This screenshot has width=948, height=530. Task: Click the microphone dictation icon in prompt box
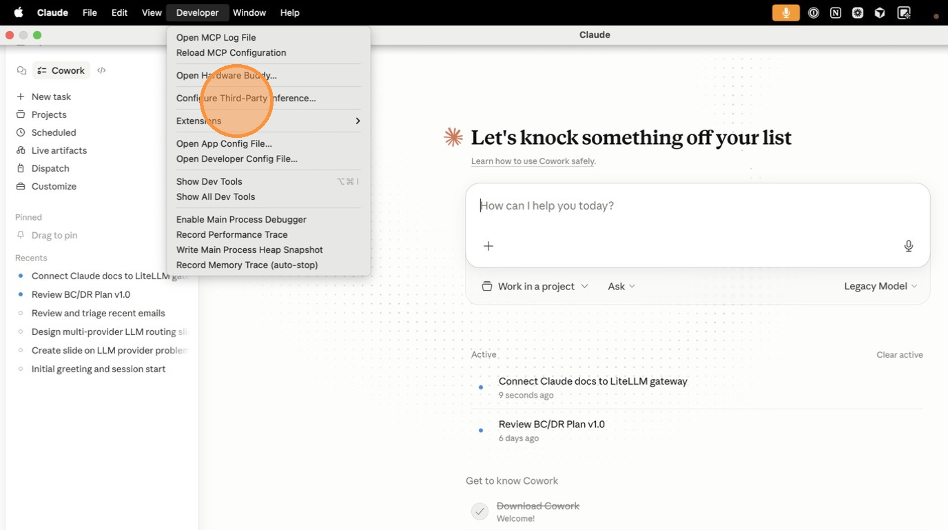pos(908,246)
